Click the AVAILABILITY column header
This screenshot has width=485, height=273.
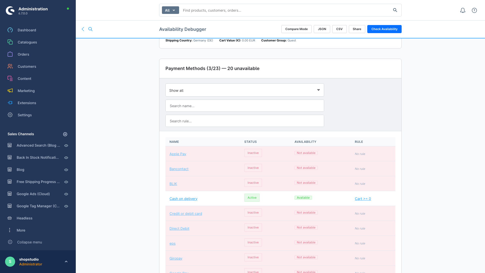(x=305, y=142)
